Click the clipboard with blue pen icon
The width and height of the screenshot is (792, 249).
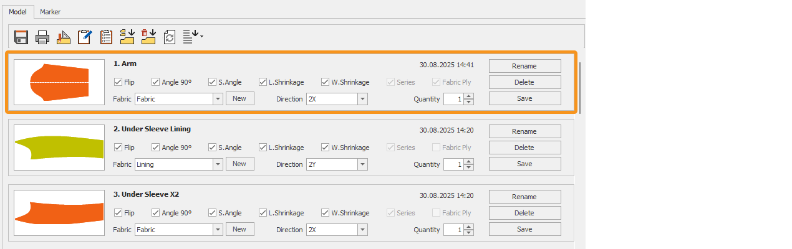[x=85, y=37]
